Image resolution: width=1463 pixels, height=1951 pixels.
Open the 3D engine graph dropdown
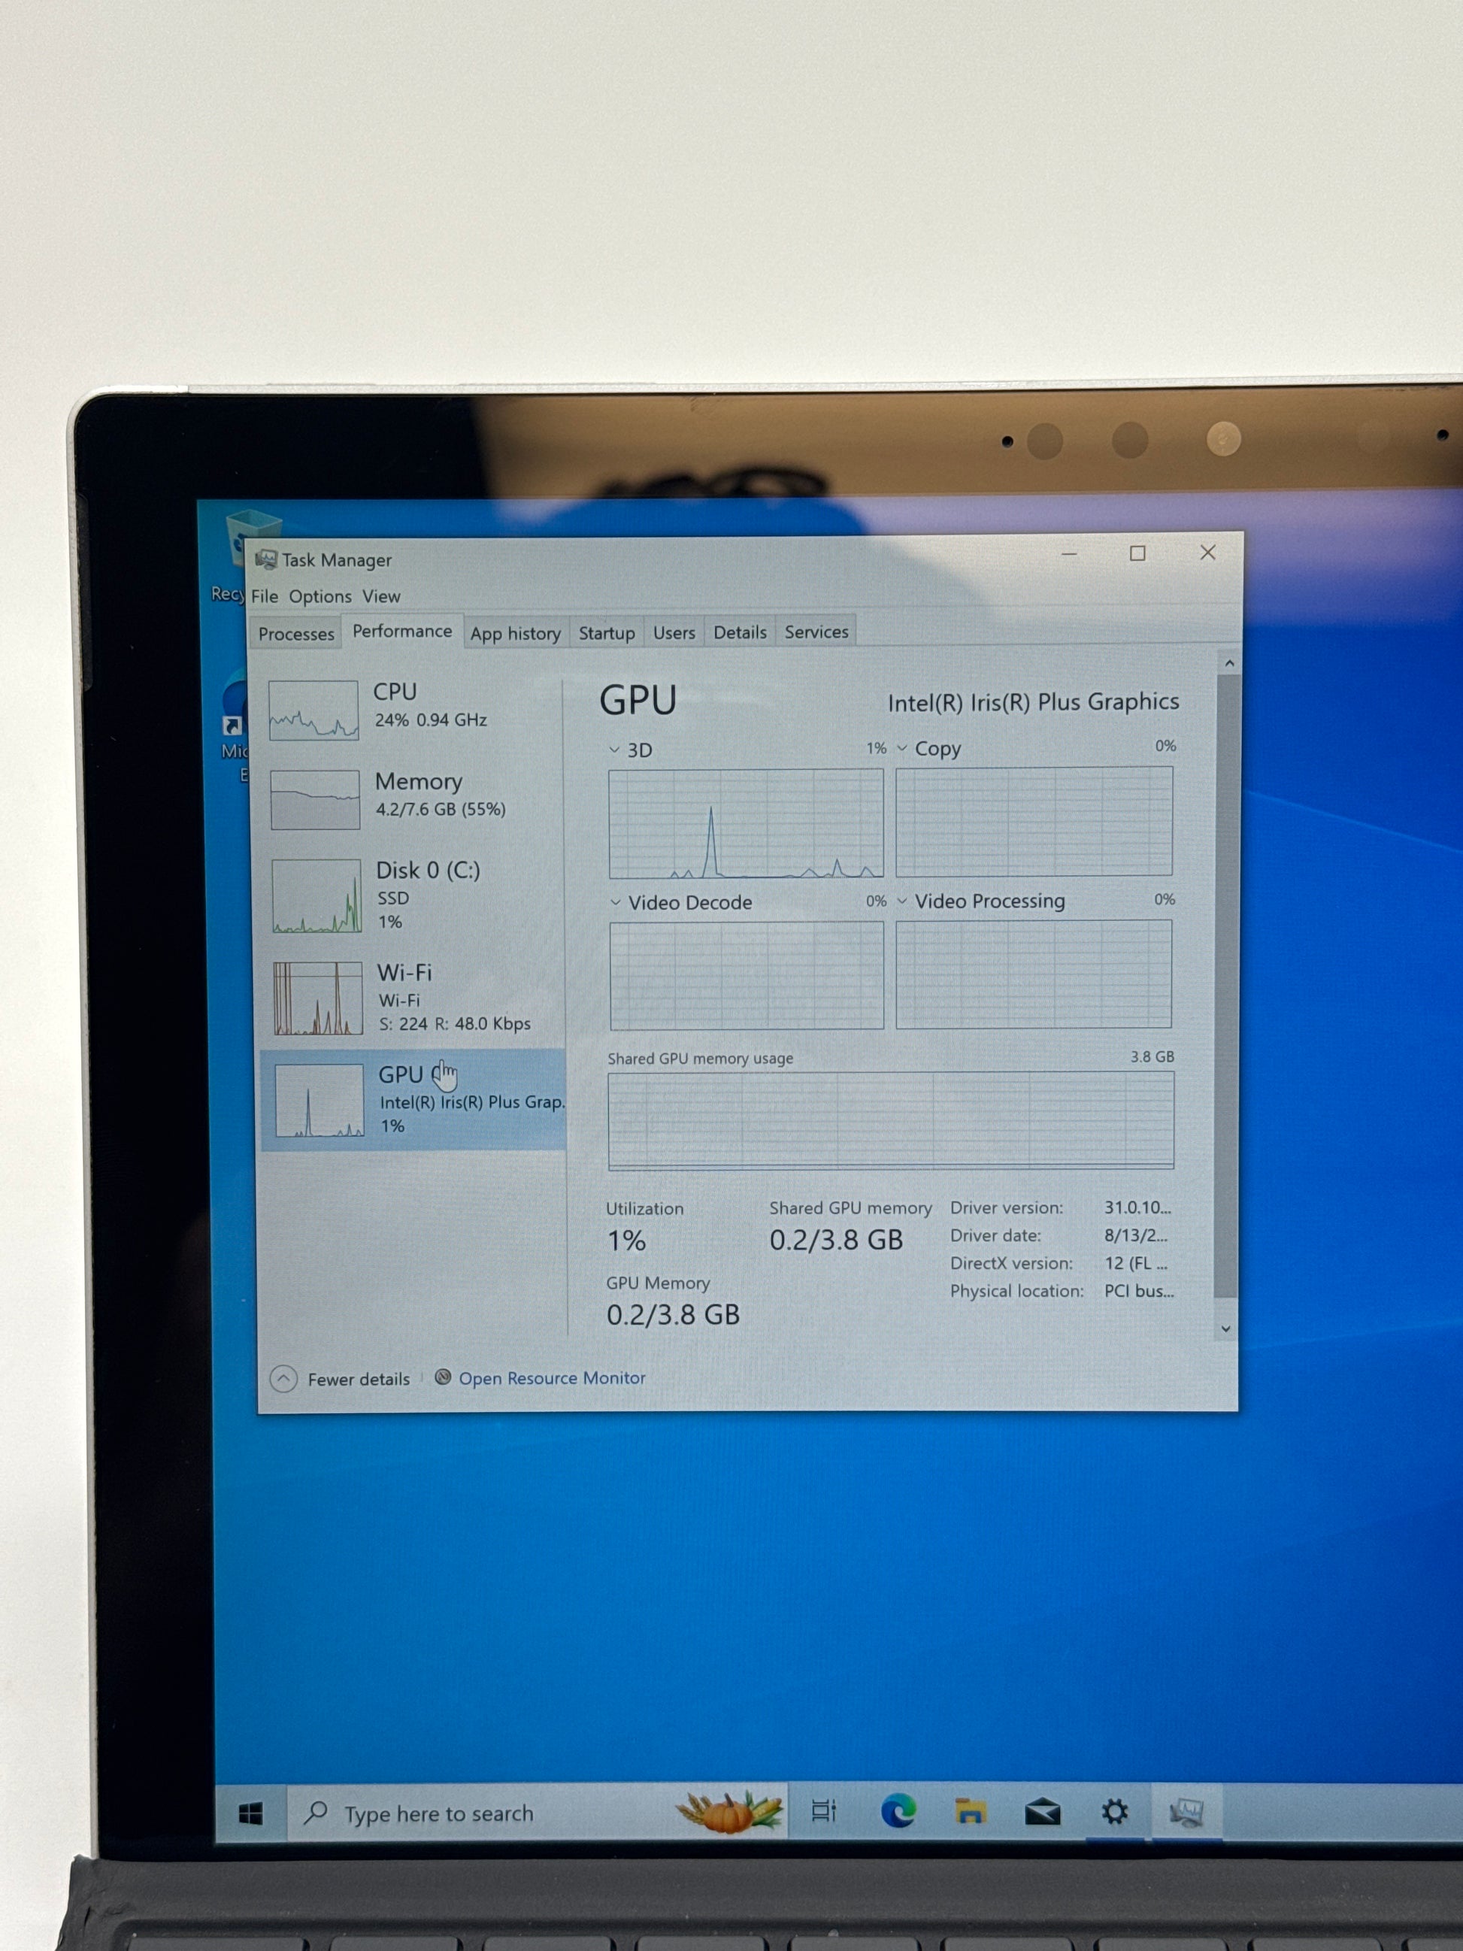tap(615, 750)
